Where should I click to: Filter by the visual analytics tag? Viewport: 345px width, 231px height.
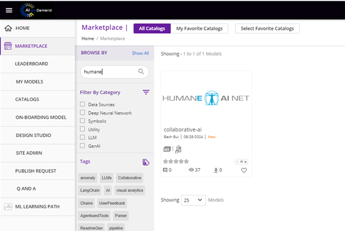click(130, 191)
